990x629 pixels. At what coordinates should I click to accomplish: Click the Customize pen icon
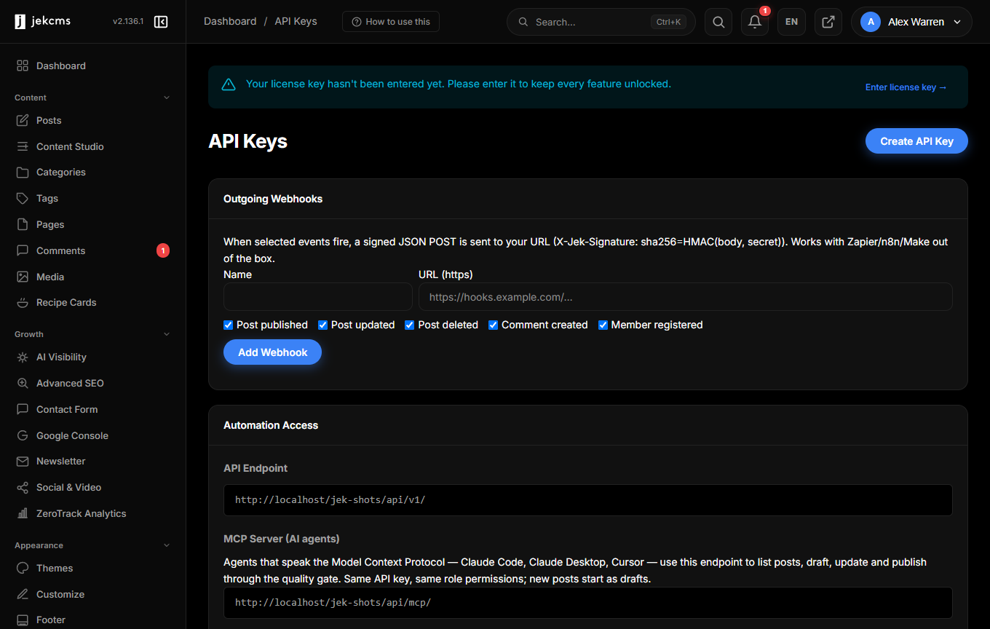pos(23,594)
